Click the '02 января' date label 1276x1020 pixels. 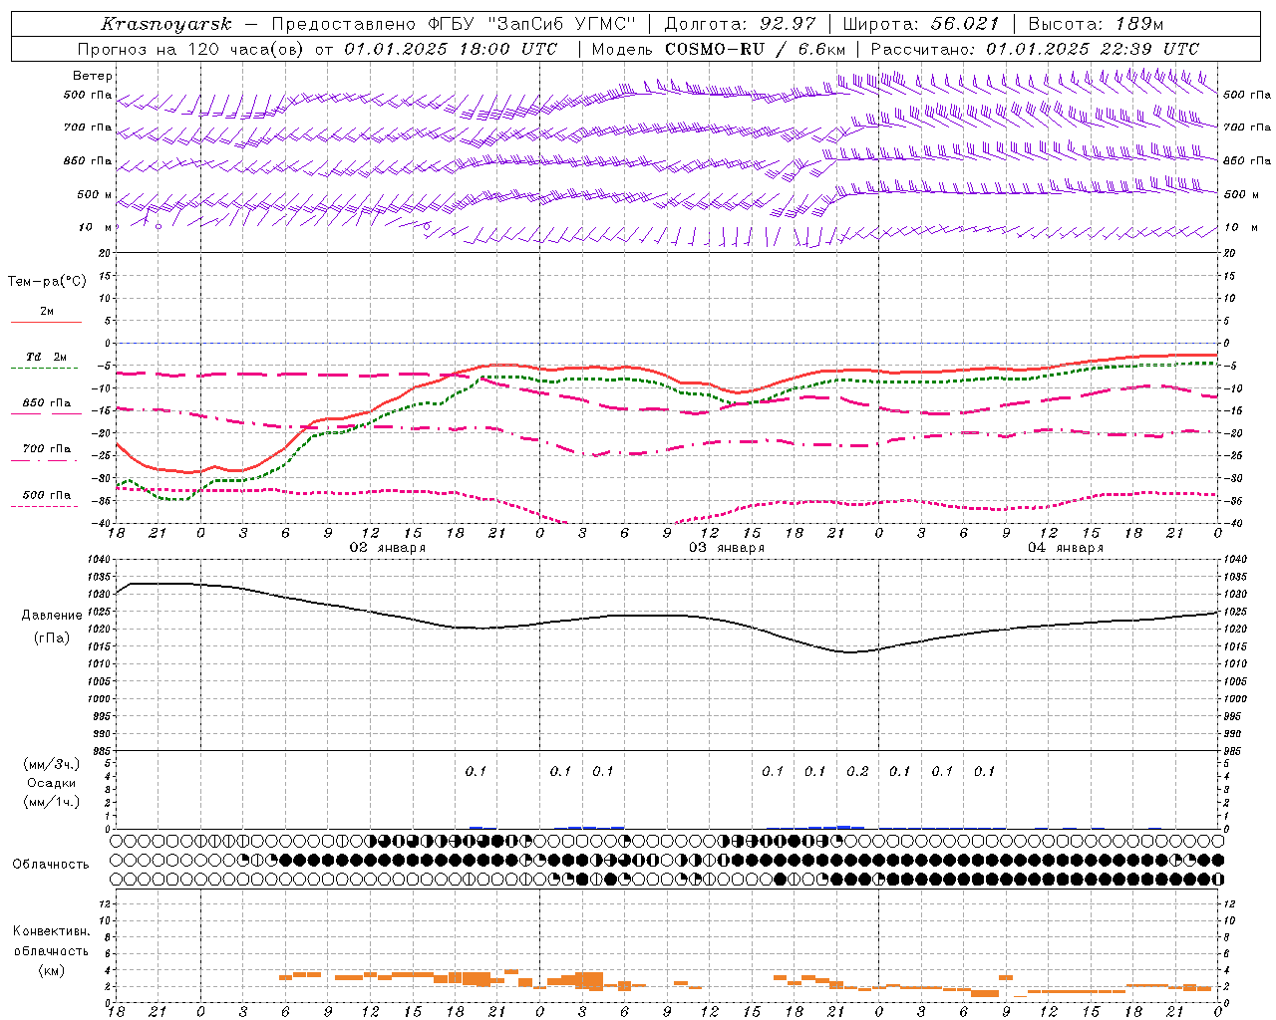pyautogui.click(x=387, y=548)
